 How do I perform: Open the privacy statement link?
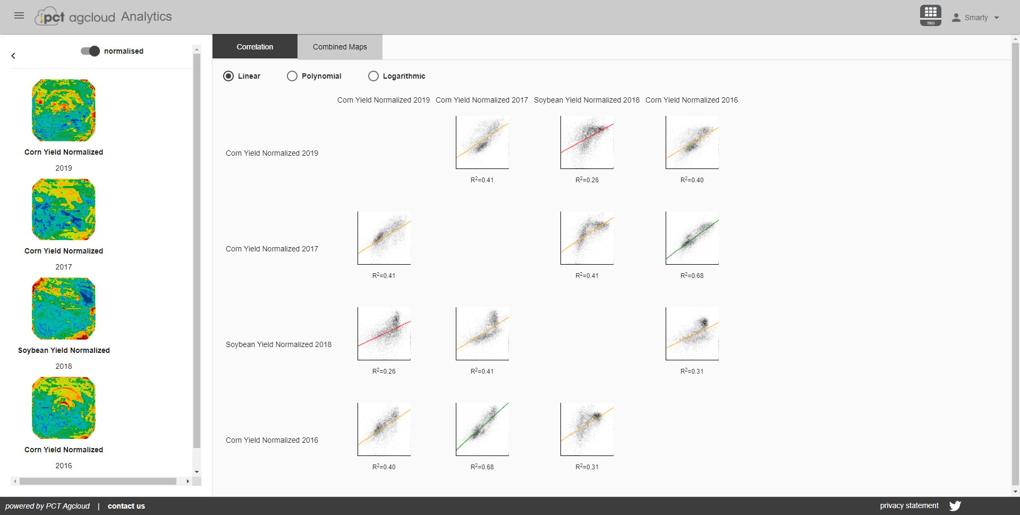[909, 505]
